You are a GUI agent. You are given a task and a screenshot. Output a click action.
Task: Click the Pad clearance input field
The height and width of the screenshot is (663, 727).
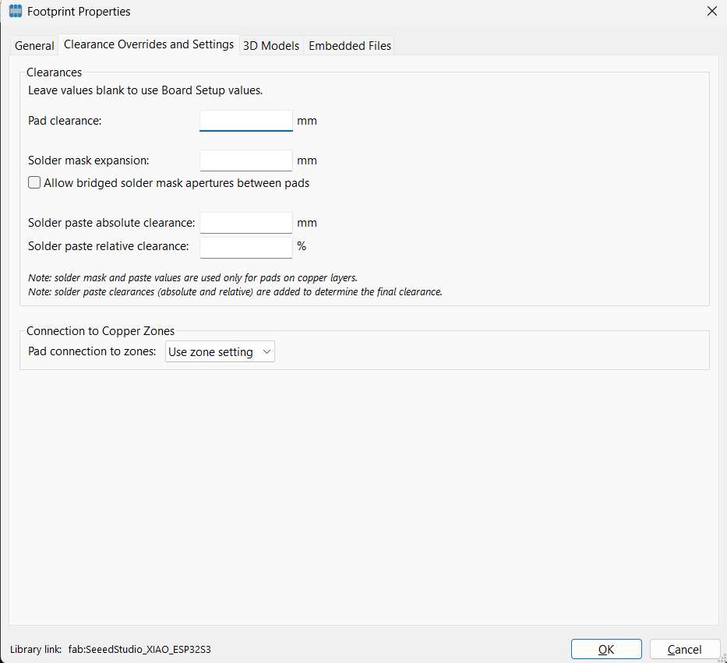tap(245, 120)
